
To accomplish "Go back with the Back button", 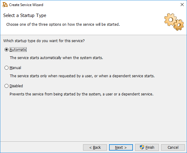I will [x=95, y=148].
